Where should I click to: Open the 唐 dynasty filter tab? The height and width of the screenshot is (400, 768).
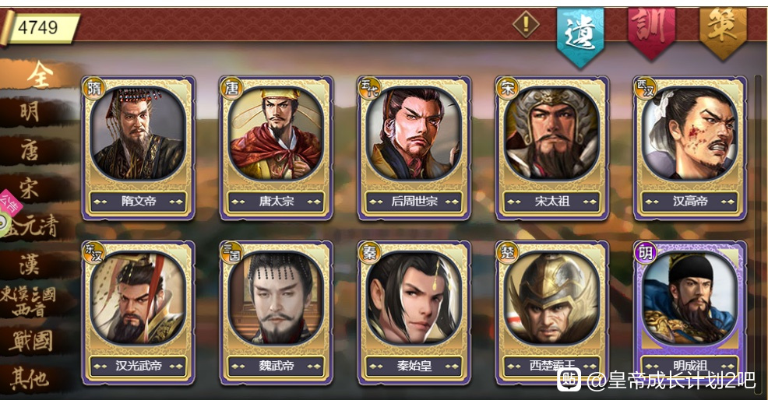pyautogui.click(x=30, y=149)
